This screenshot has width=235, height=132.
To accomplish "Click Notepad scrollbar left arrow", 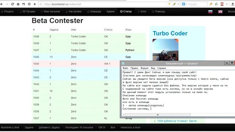I will [123, 115].
